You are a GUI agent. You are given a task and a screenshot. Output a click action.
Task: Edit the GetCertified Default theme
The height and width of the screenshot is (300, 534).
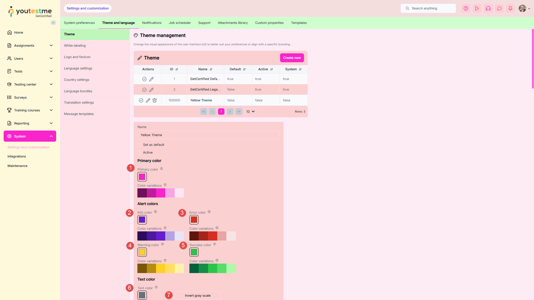(151, 79)
